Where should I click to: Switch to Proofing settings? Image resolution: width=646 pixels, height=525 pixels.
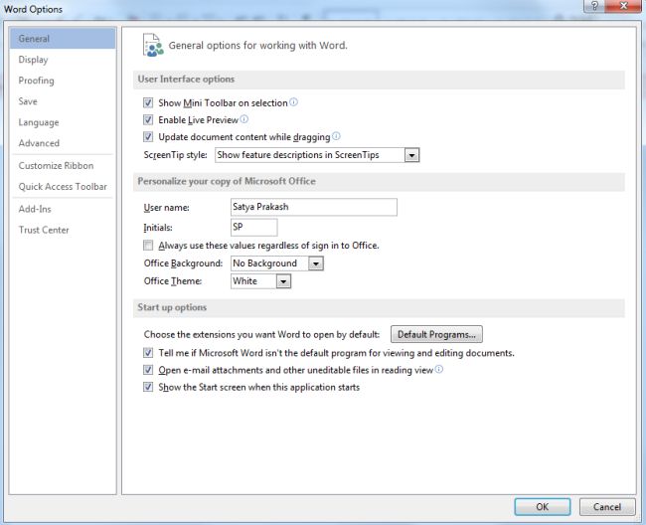click(x=63, y=81)
